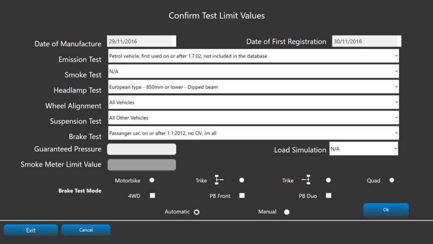Viewport: 433px width, 244px height.
Task: Enable the PB Front checkbox
Action: [x=242, y=196]
